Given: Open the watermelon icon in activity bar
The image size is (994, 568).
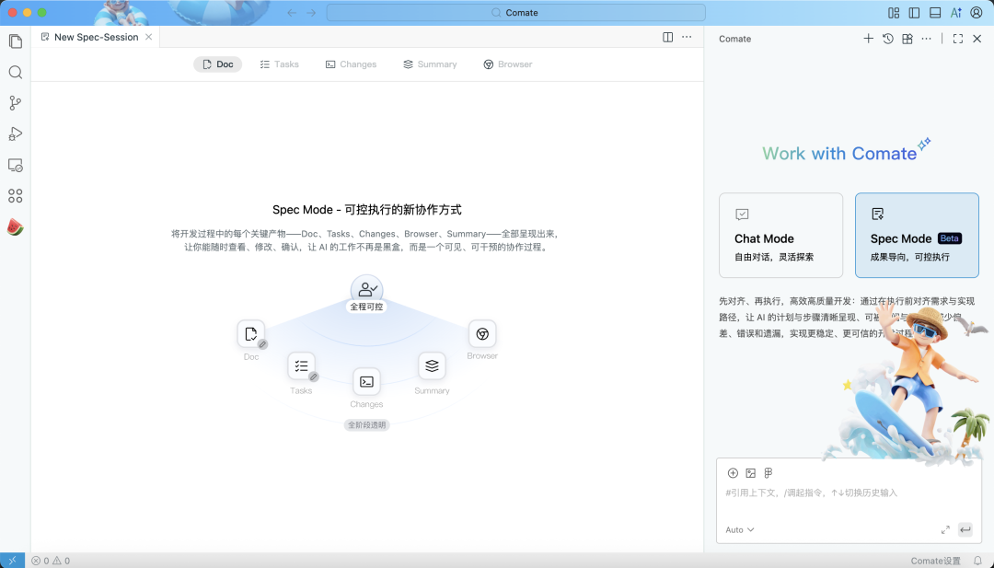Looking at the screenshot, I should click(x=16, y=227).
